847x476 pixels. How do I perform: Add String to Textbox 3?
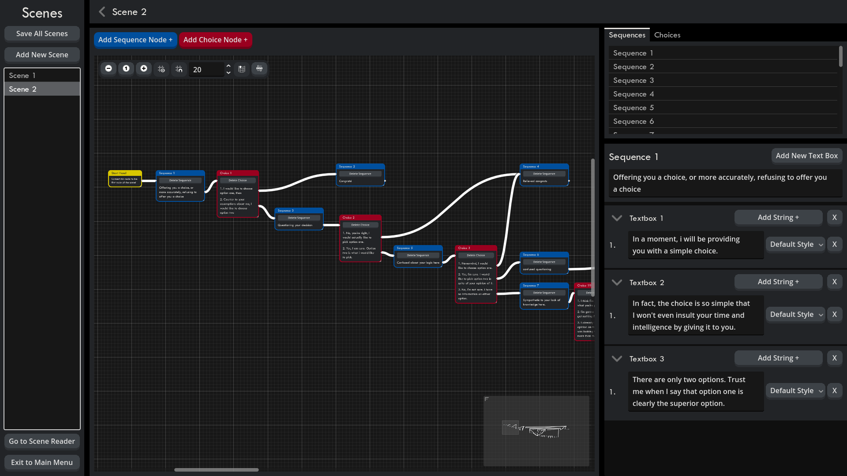[x=778, y=358]
